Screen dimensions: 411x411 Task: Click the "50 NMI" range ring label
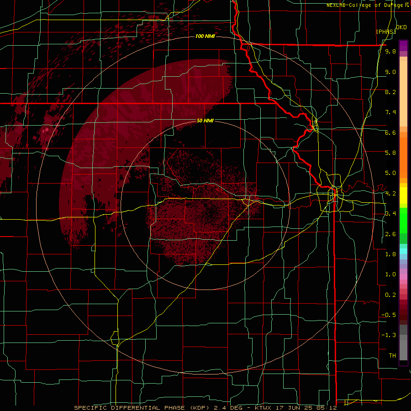(205, 121)
